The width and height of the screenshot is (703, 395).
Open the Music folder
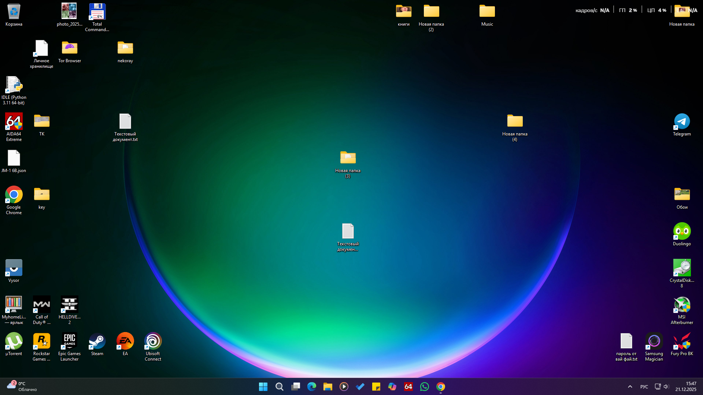click(487, 15)
